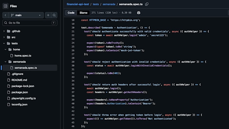Click line number 18
This screenshot has width=229, height=129.
tap(73, 20)
